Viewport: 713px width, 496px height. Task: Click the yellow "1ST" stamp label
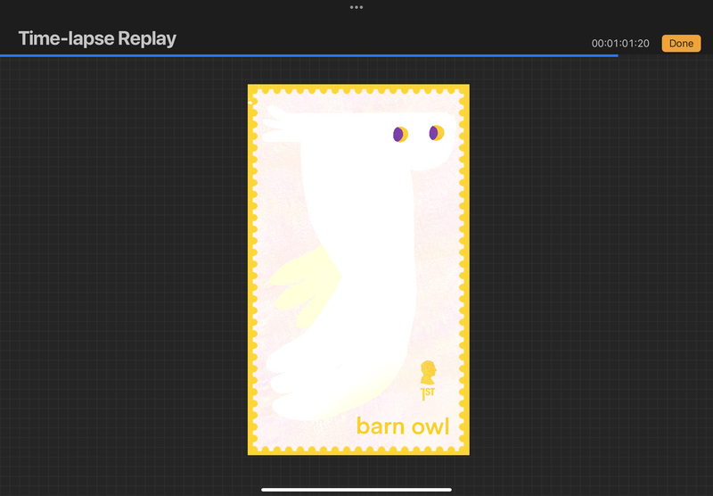[x=428, y=393]
